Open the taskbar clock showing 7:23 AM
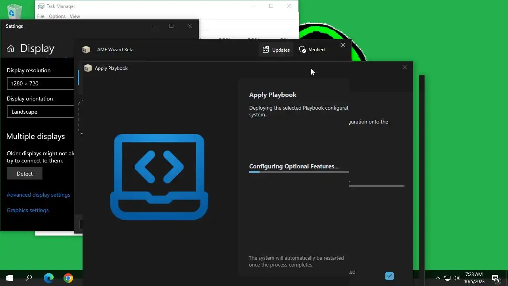 (x=474, y=278)
